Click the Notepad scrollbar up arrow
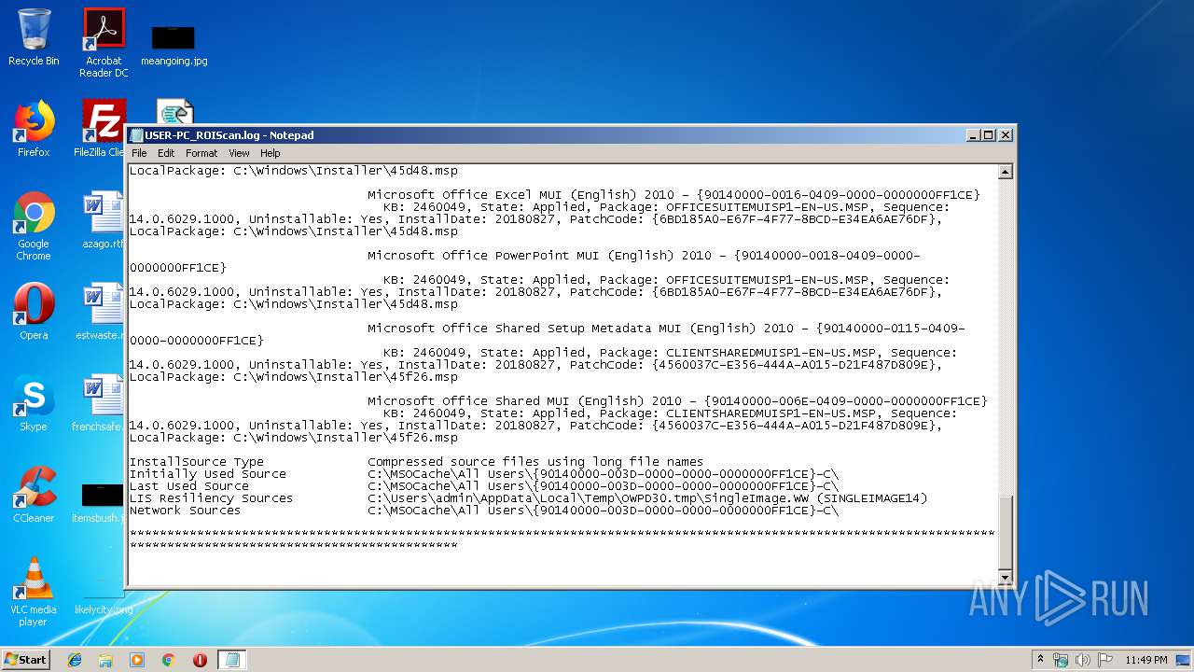This screenshot has height=672, width=1194. pos(1005,172)
